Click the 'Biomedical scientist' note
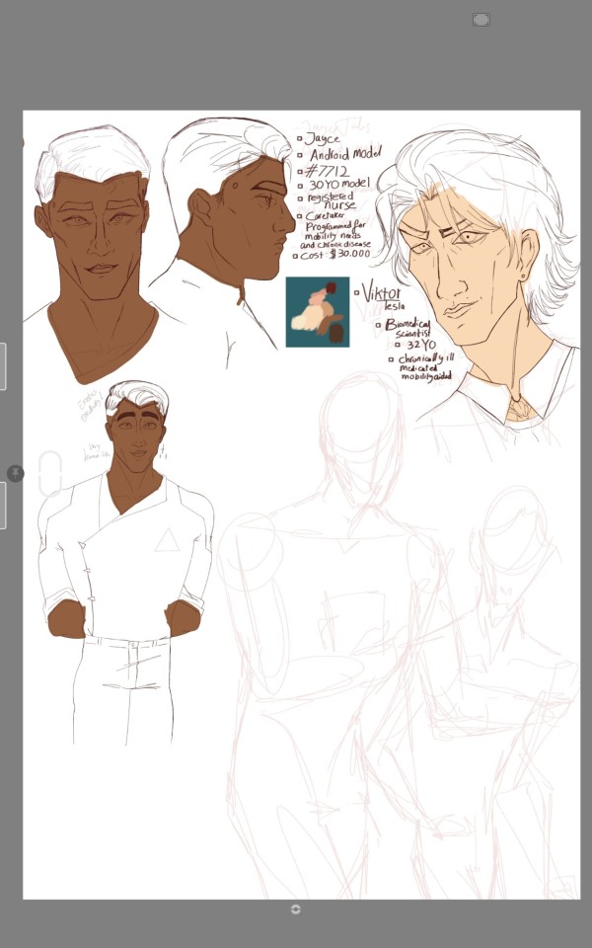Screen dimensions: 592x948 (x=407, y=328)
